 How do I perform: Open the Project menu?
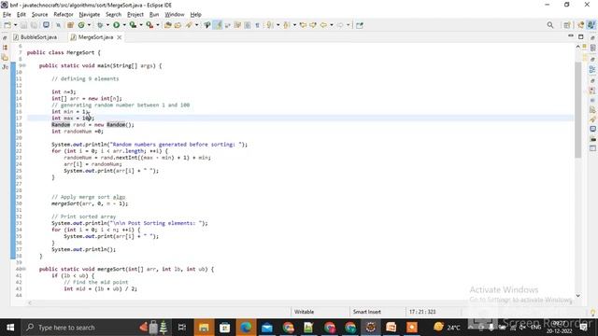(x=135, y=15)
